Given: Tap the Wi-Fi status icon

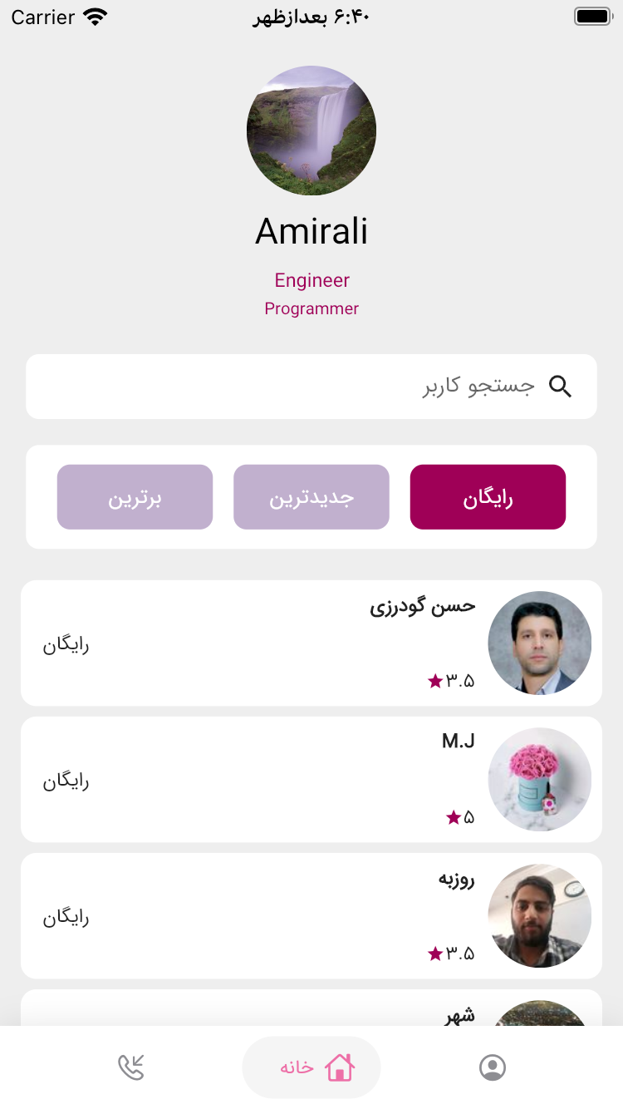Looking at the screenshot, I should (96, 17).
